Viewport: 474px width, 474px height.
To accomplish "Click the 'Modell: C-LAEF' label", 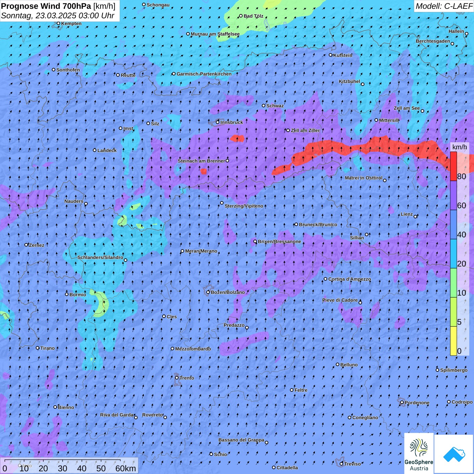I will (444, 6).
